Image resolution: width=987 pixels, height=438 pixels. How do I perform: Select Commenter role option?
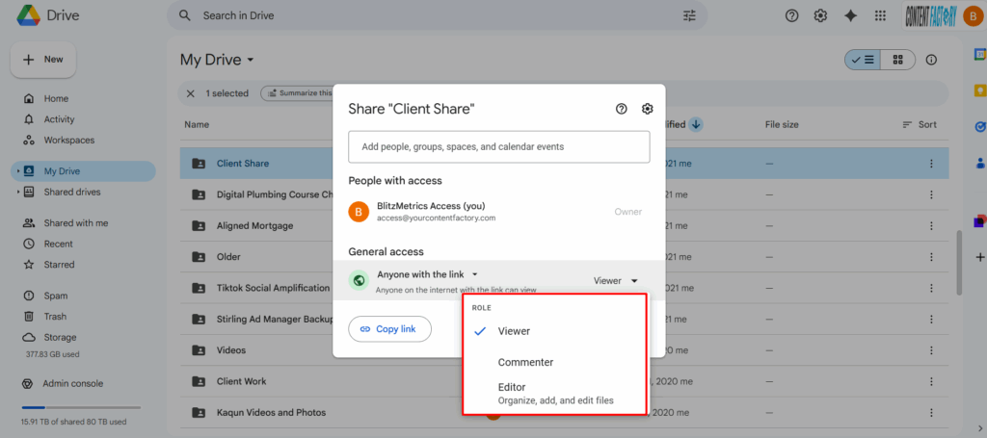click(525, 363)
